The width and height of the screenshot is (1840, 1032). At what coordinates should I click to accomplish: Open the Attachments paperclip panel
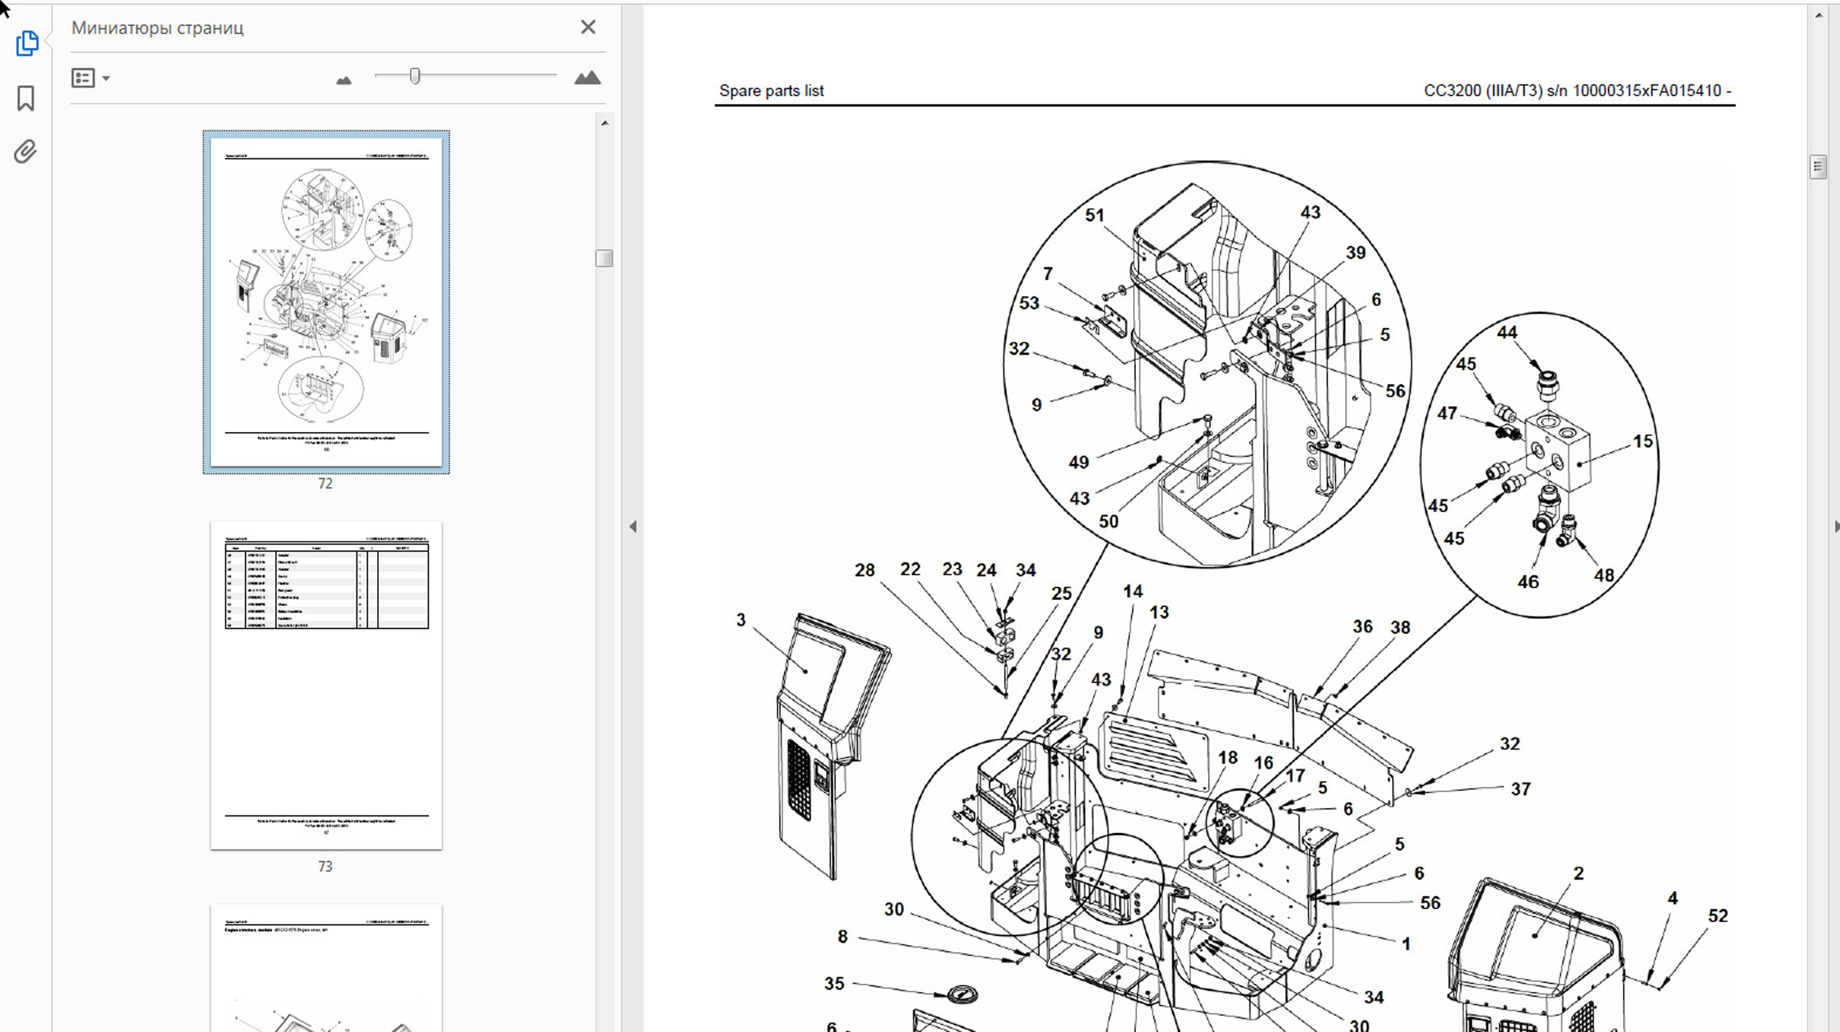tap(26, 152)
